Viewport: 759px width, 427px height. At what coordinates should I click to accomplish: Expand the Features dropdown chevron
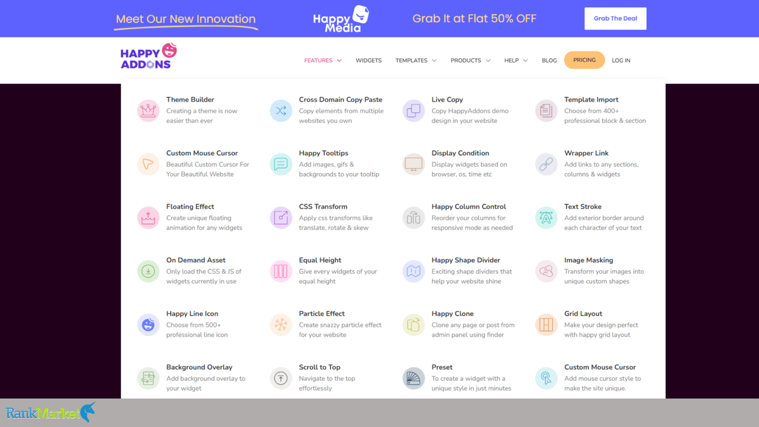tap(339, 61)
